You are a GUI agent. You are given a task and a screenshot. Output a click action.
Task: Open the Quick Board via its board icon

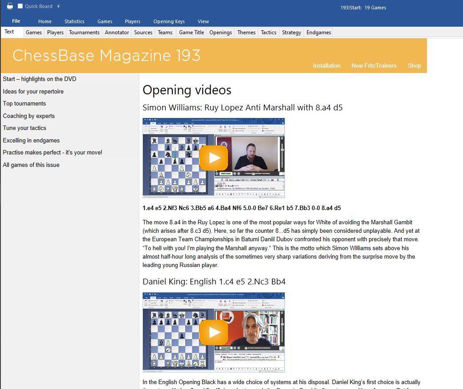coord(19,6)
